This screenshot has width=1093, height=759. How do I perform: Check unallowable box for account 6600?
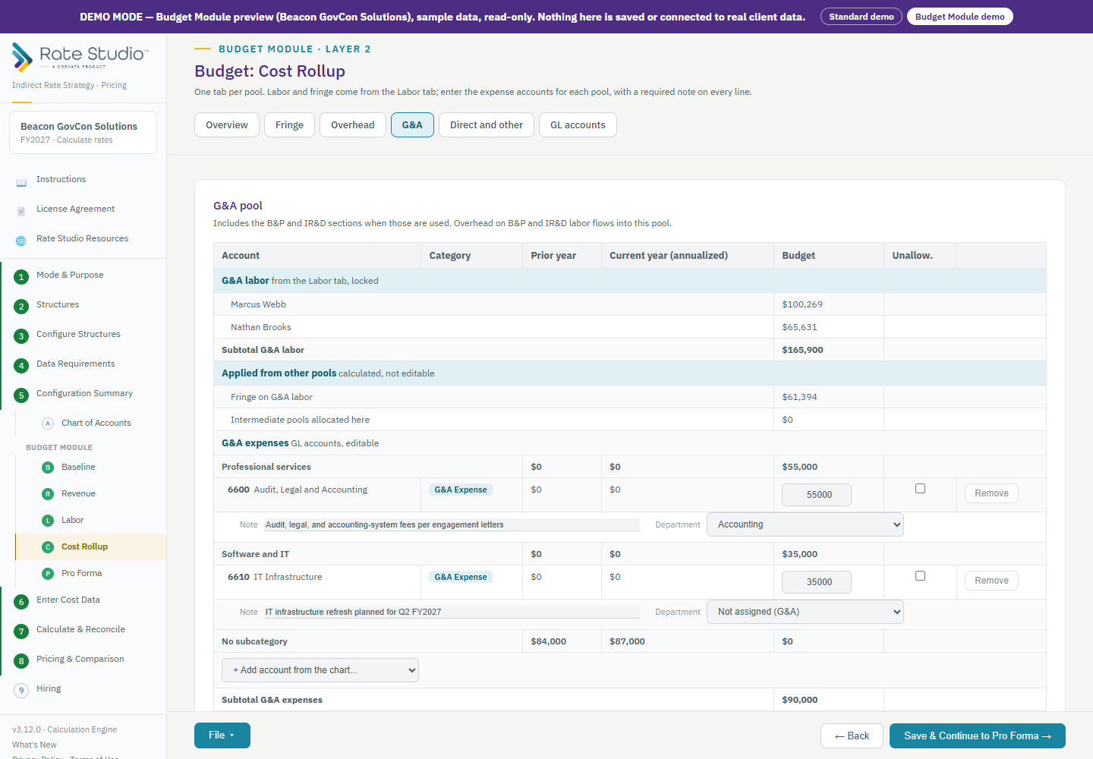[x=920, y=489]
